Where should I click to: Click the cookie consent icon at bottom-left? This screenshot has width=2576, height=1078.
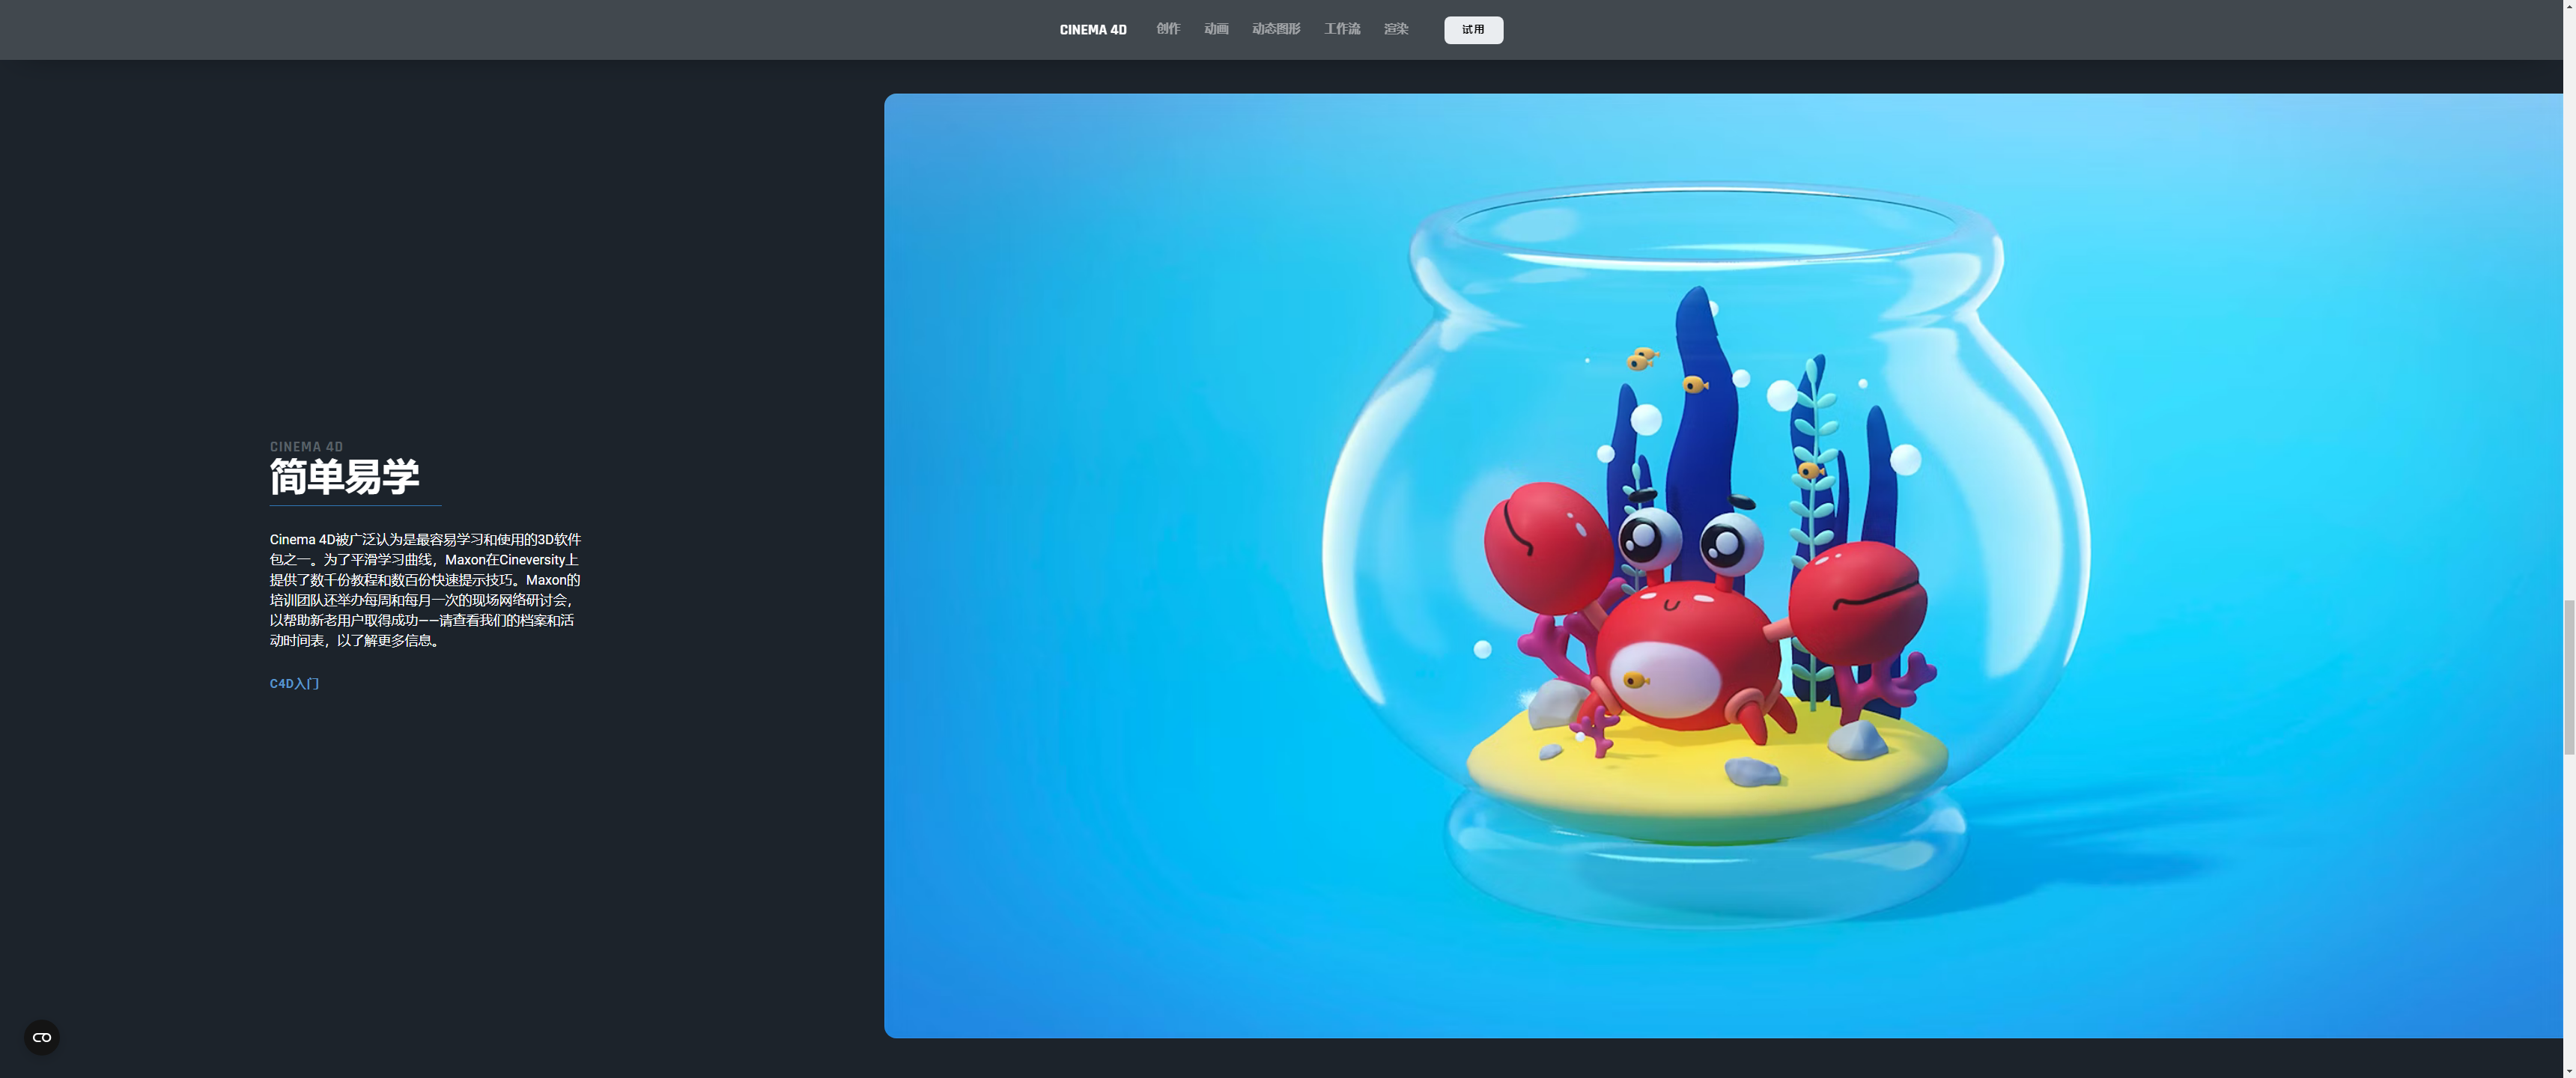point(42,1037)
